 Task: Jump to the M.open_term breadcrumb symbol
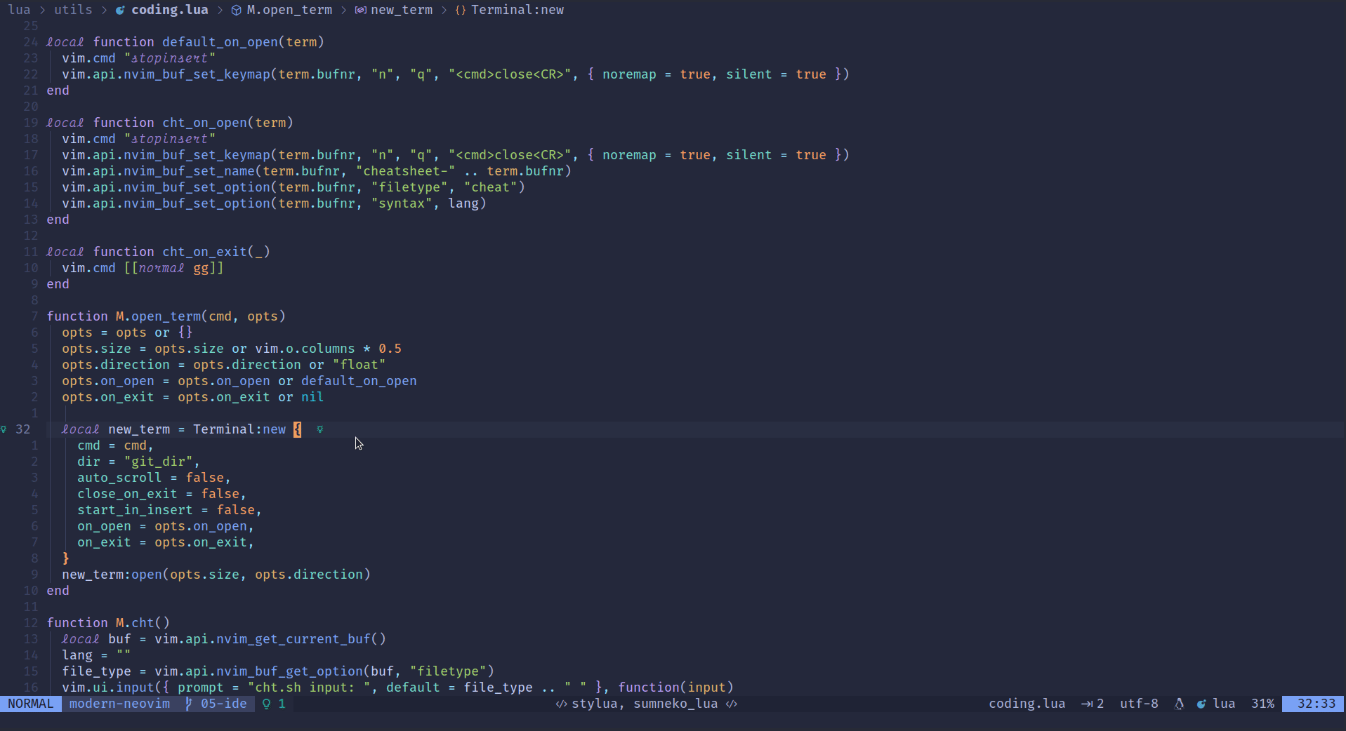(x=289, y=10)
